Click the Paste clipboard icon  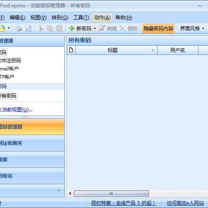click(x=60, y=28)
